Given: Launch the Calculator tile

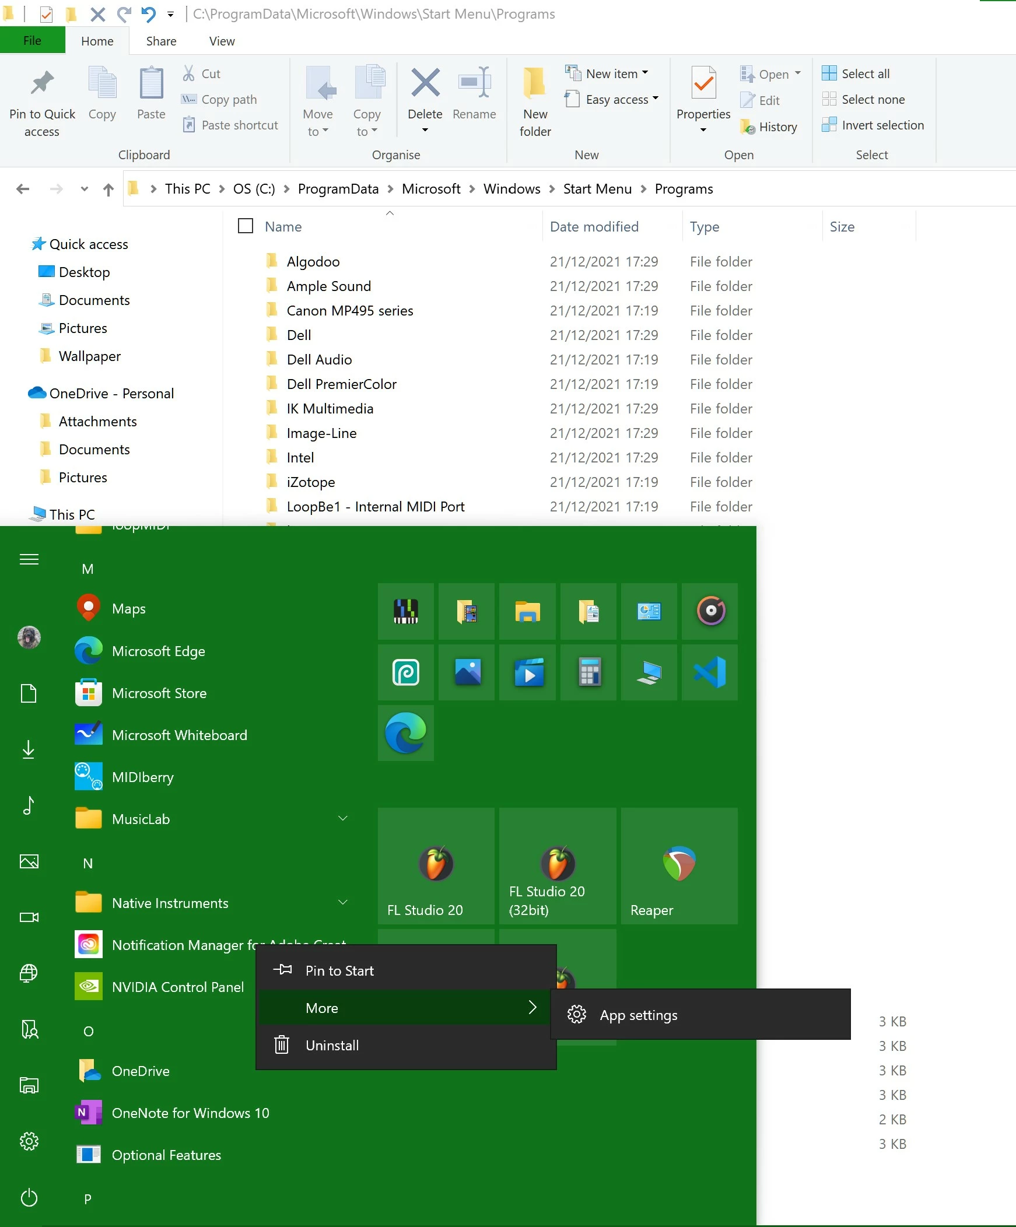Looking at the screenshot, I should pos(588,672).
